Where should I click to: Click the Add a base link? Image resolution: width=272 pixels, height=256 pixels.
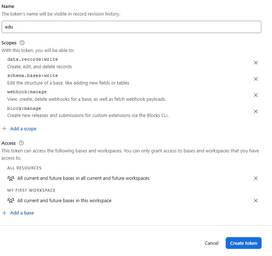pyautogui.click(x=22, y=213)
